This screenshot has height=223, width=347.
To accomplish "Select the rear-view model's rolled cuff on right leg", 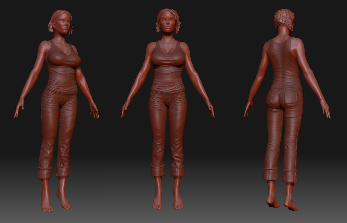I will point(290,175).
